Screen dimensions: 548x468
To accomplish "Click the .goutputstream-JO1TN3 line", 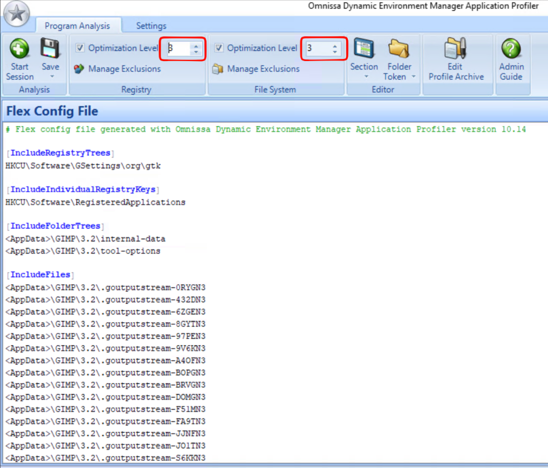I will point(105,446).
